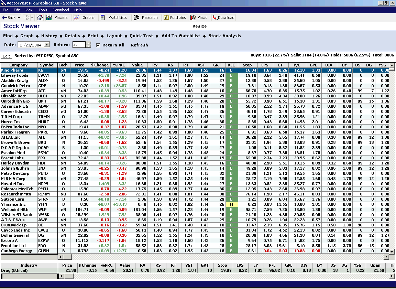Open the WatchLists toolbar button

pos(114,18)
